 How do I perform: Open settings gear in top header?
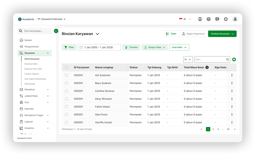click(226, 19)
